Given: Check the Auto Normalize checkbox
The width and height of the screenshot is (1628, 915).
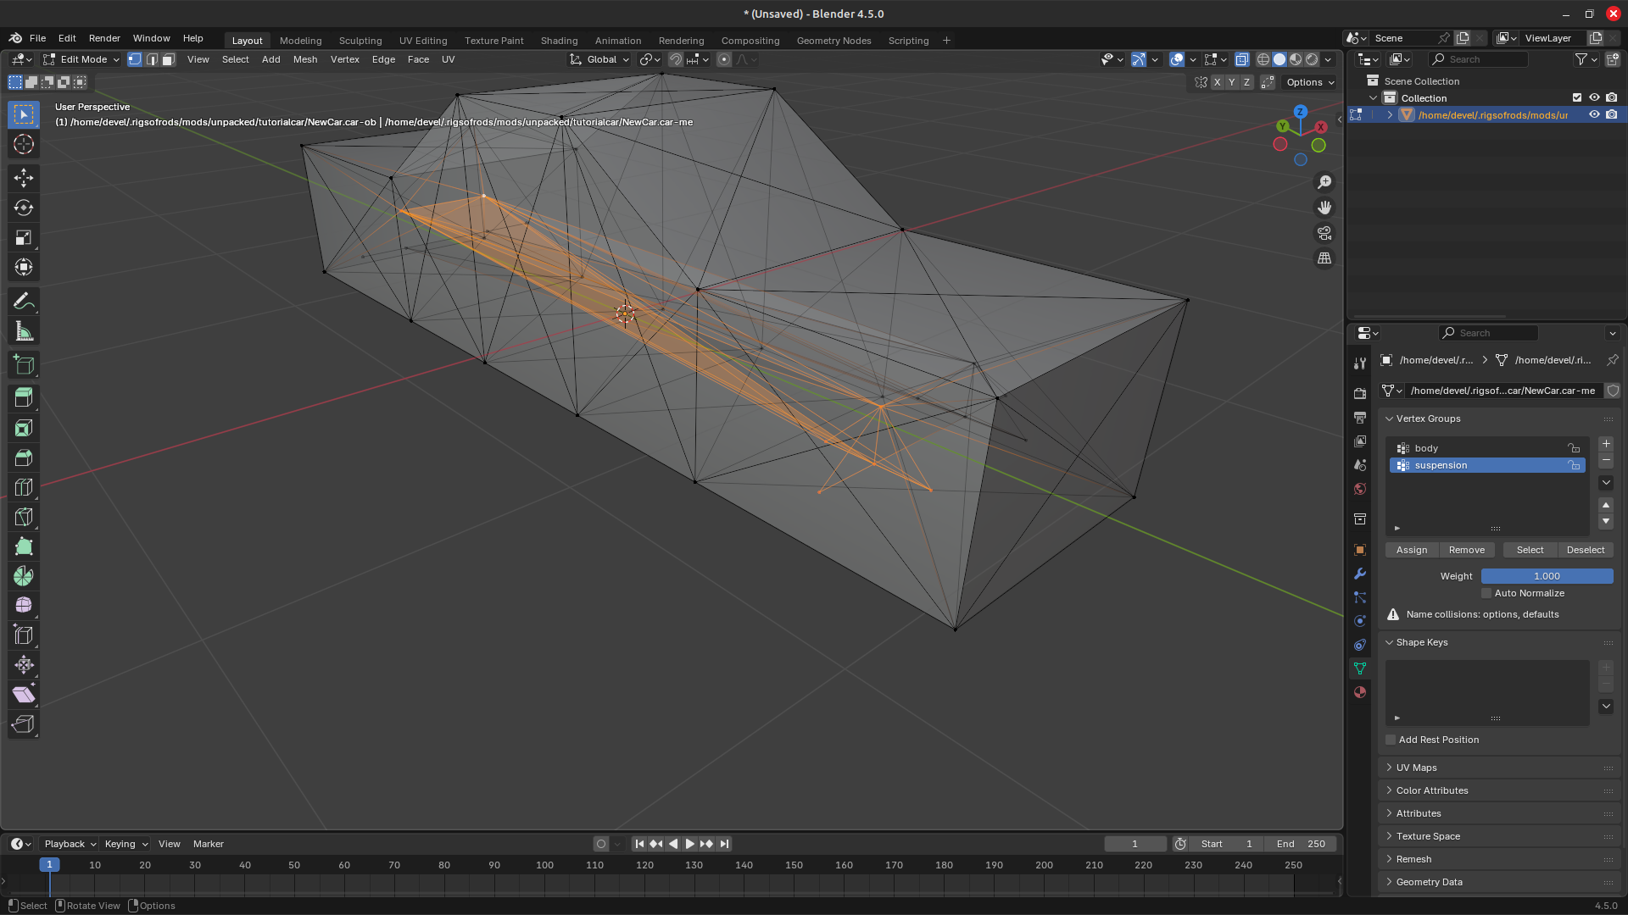Looking at the screenshot, I should tap(1486, 593).
